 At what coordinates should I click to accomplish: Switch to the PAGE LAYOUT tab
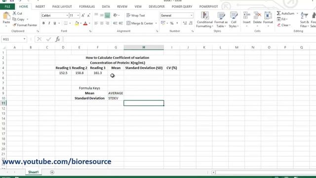coord(62,6)
